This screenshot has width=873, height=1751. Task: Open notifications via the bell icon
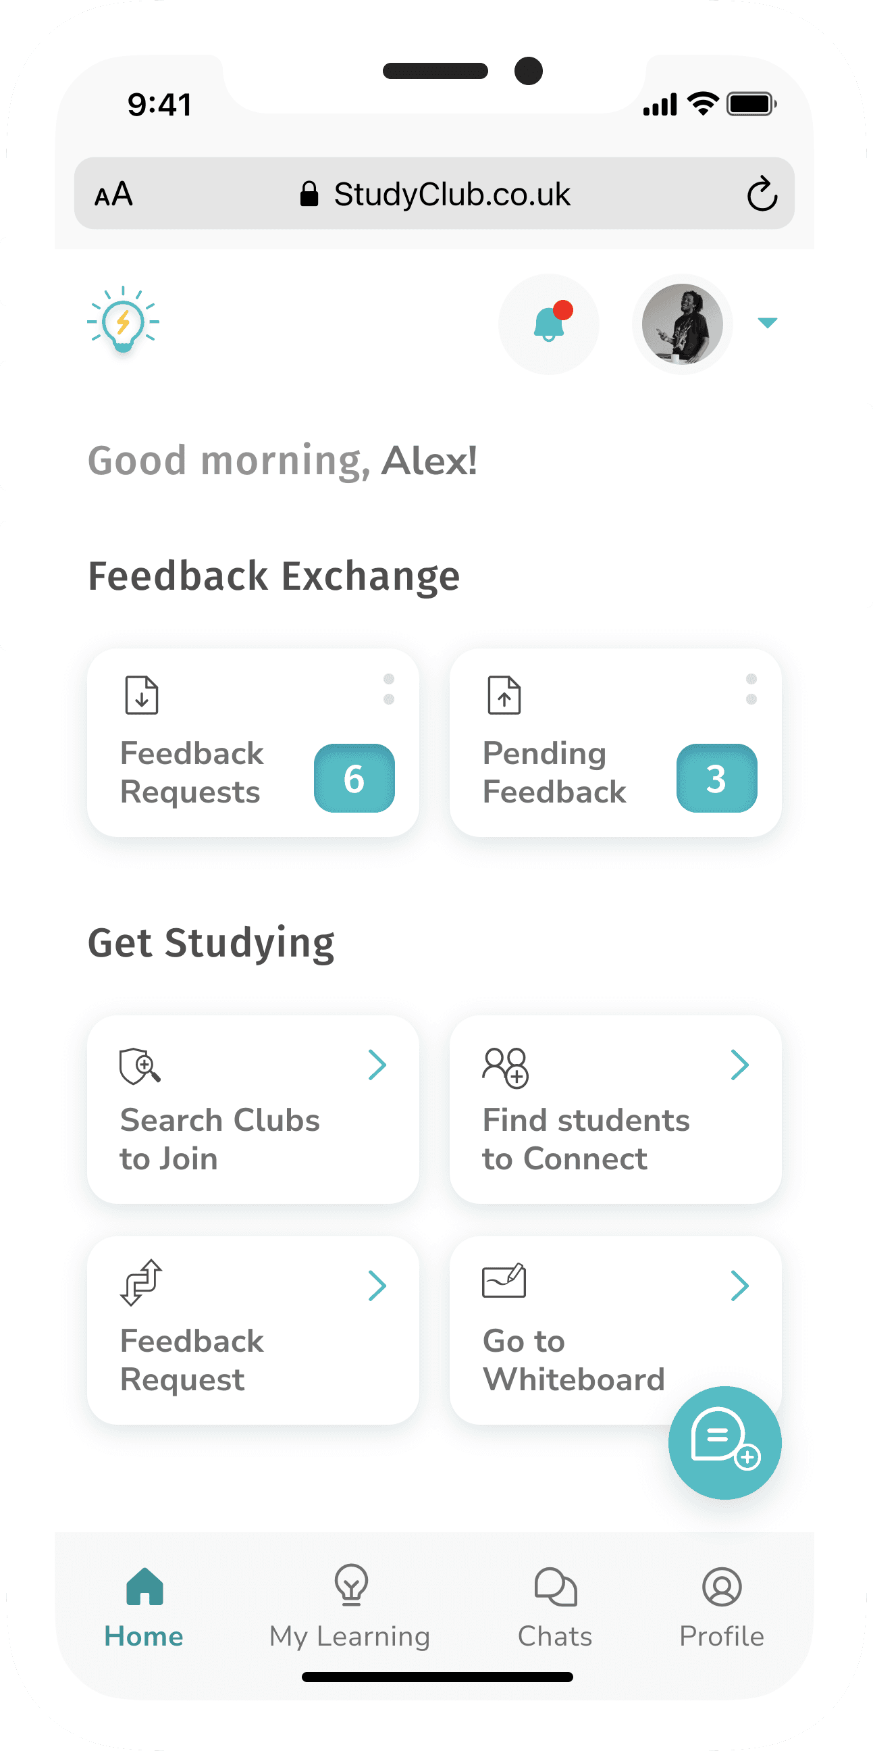[x=549, y=324]
